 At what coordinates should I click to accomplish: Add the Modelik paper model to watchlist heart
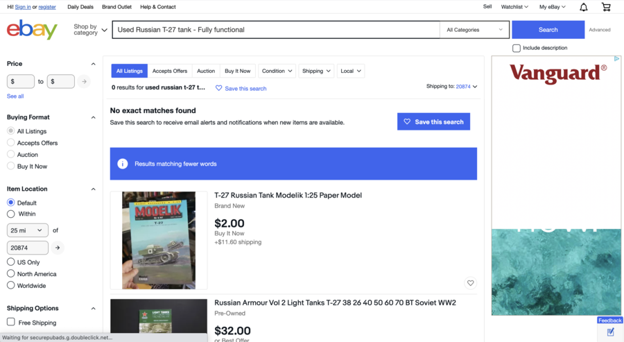click(x=470, y=283)
